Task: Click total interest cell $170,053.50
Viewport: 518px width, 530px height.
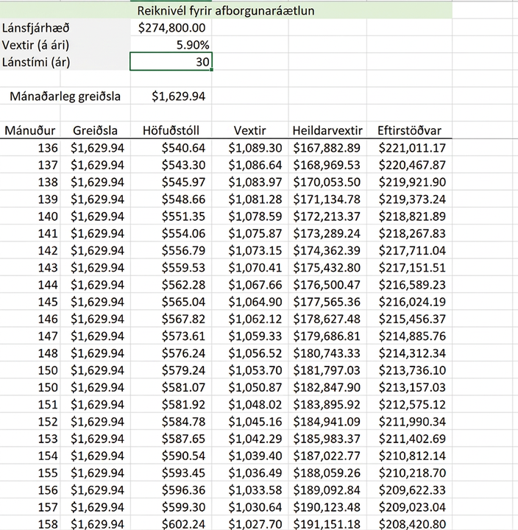Action: (x=327, y=182)
